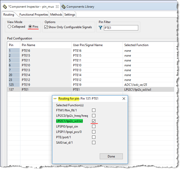Select the PTE14 pin name cell

(x=46, y=75)
